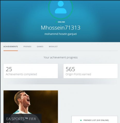Click the 565 Origin Points number
The image size is (120, 123).
(x=70, y=69)
